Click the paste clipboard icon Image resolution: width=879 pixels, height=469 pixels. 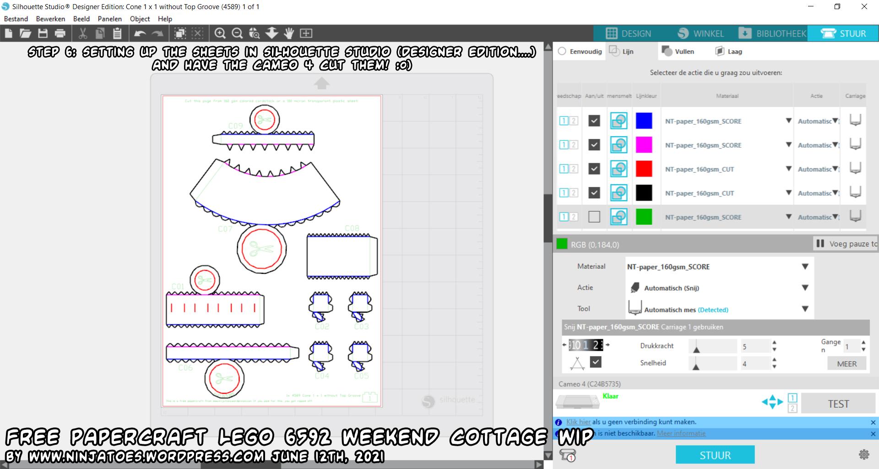(x=117, y=33)
